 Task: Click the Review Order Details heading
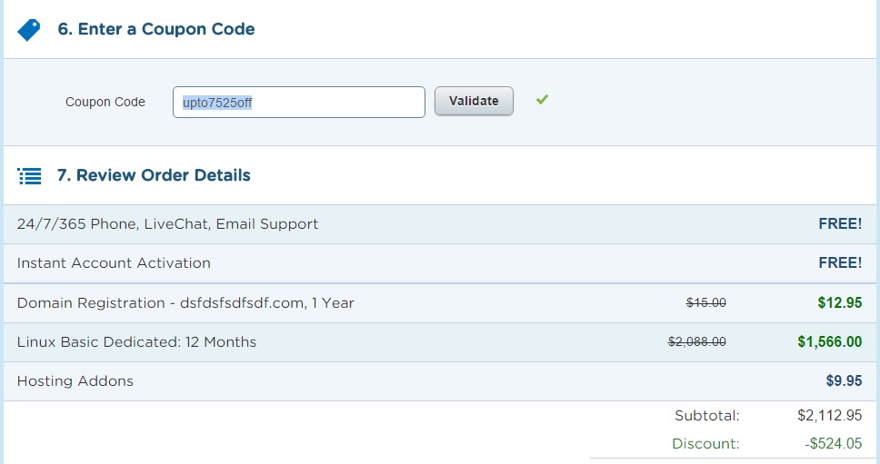(154, 175)
